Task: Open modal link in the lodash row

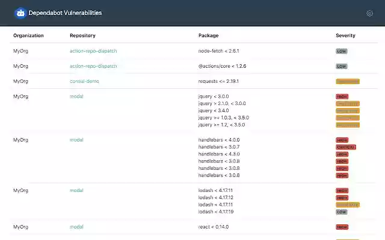Action: (76, 190)
